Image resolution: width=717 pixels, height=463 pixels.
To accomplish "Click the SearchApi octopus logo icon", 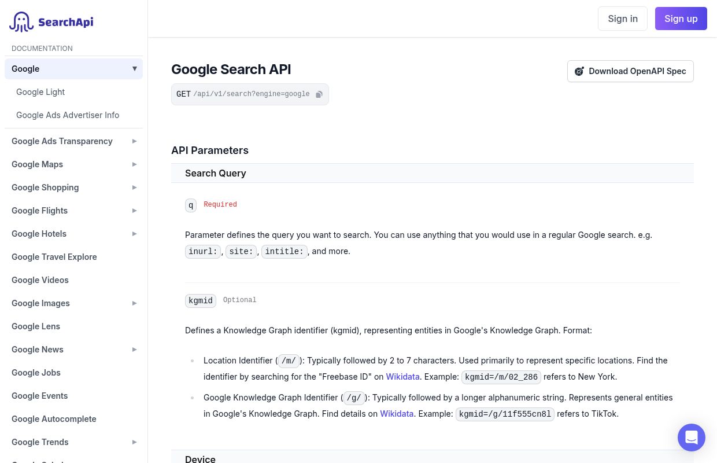I will point(22,22).
